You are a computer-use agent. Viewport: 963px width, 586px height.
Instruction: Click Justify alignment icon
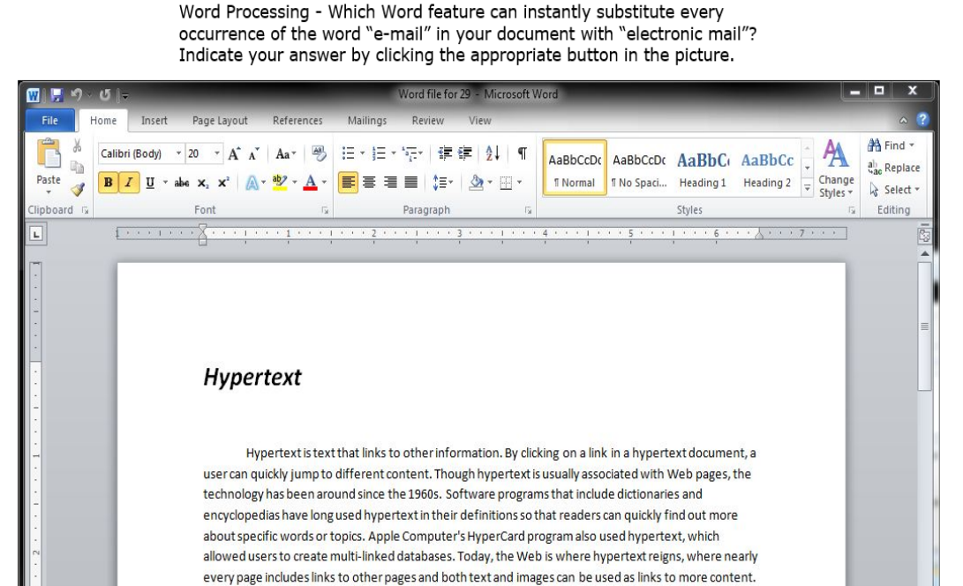(x=410, y=183)
